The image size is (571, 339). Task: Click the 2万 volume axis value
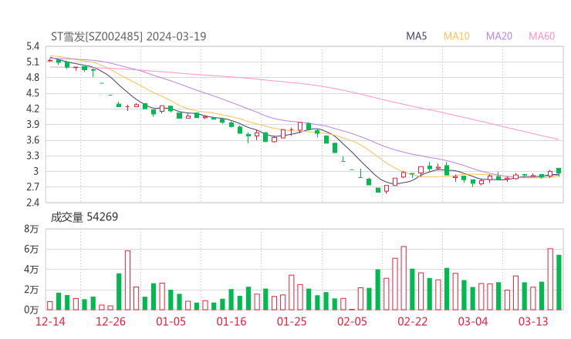click(32, 290)
